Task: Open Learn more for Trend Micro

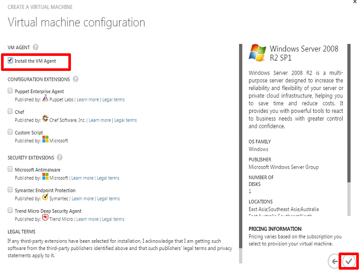Action: [88, 219]
